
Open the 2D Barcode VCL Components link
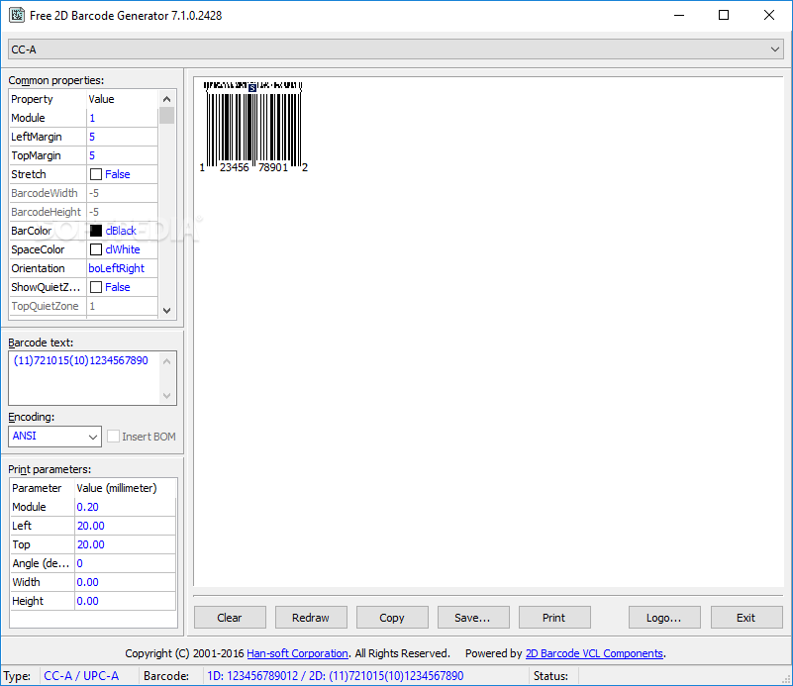(x=594, y=653)
